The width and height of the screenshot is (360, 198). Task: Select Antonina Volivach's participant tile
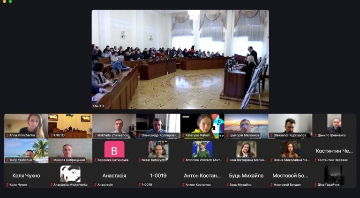coord(202,150)
